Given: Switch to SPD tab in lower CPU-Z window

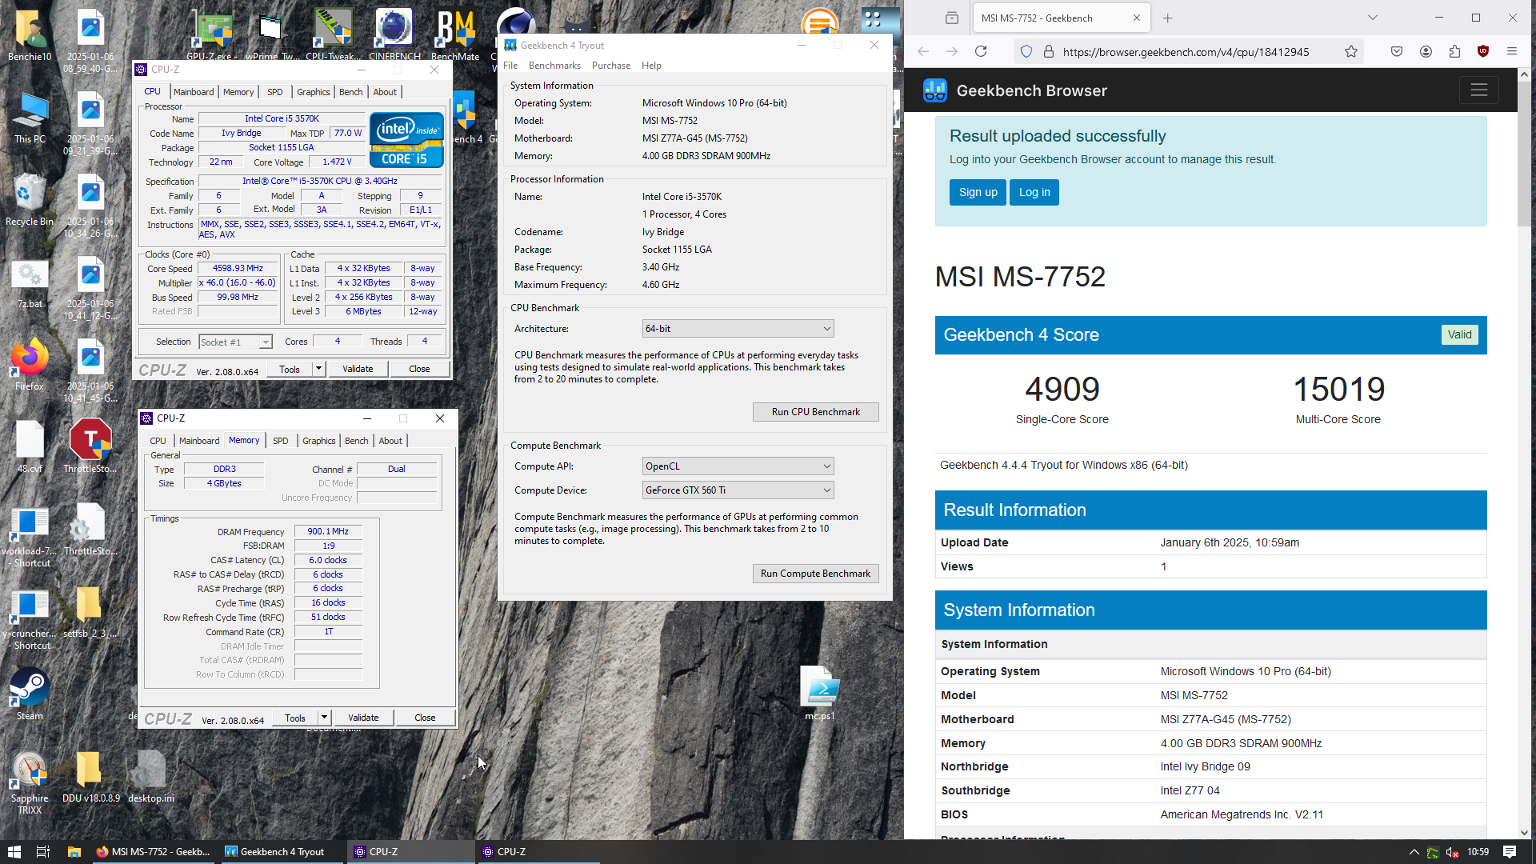Looking at the screenshot, I should pyautogui.click(x=280, y=441).
